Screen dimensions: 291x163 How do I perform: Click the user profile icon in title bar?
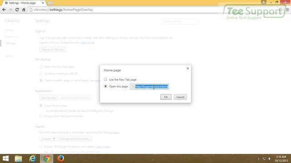[264, 2]
